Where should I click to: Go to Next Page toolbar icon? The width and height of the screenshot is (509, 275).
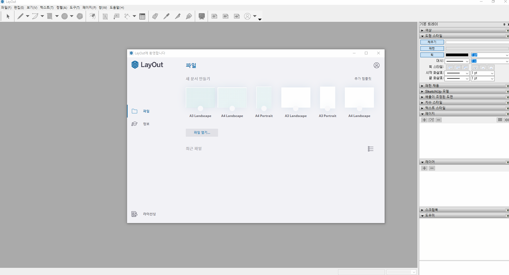coord(237,17)
